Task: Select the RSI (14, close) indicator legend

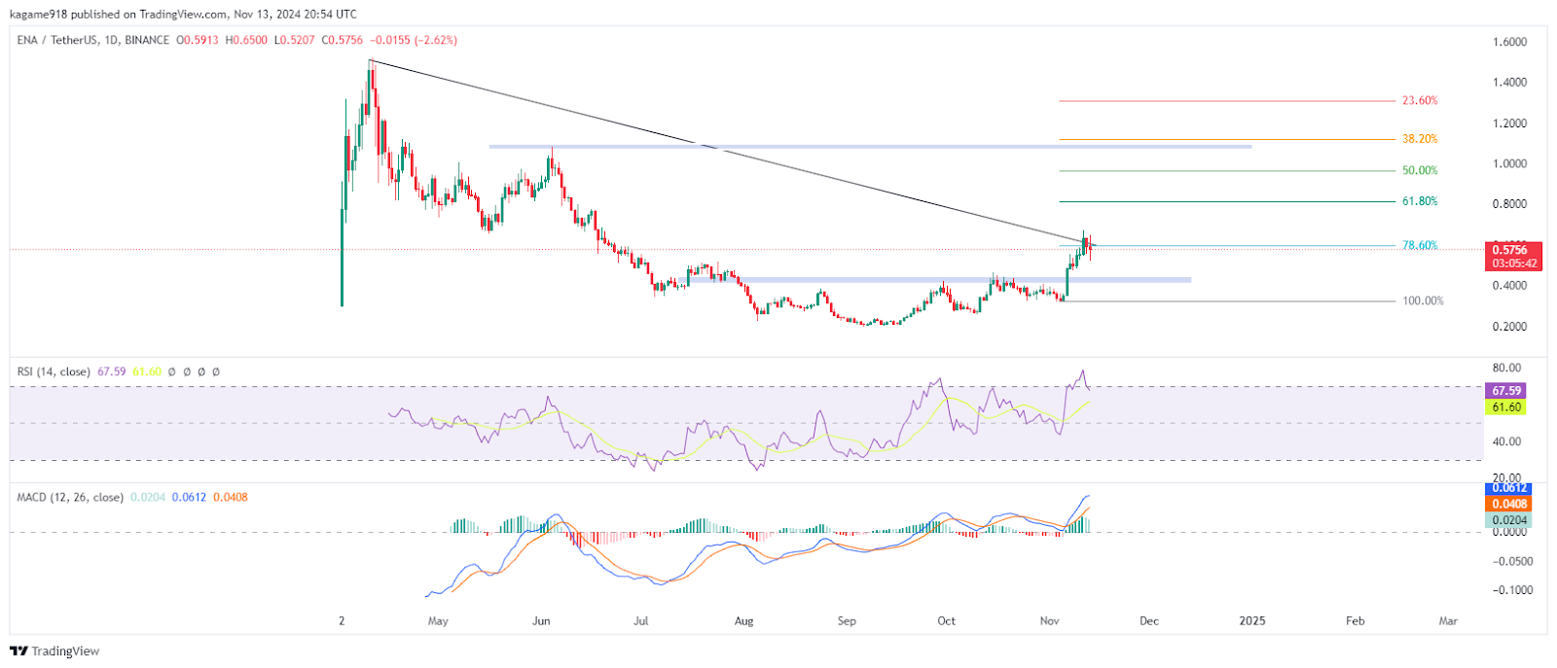Action: coord(54,371)
